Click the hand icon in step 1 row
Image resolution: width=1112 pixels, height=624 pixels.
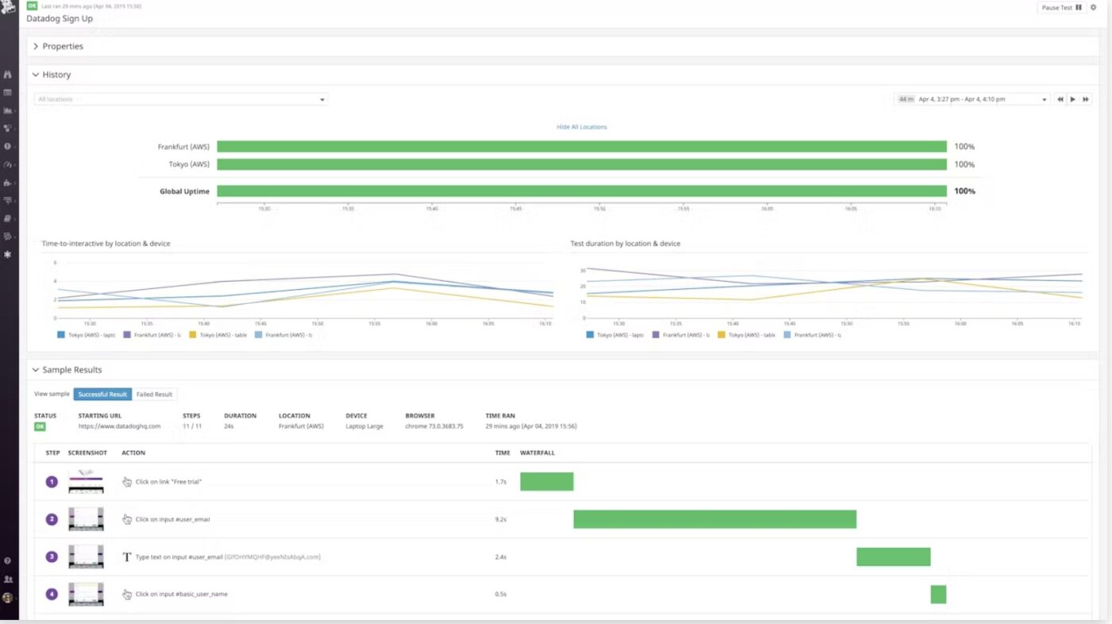(127, 482)
